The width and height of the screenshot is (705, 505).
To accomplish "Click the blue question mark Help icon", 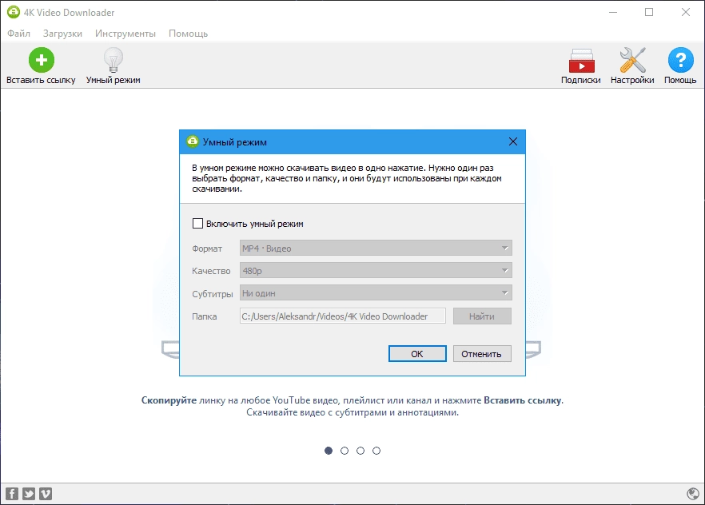I will [x=681, y=60].
